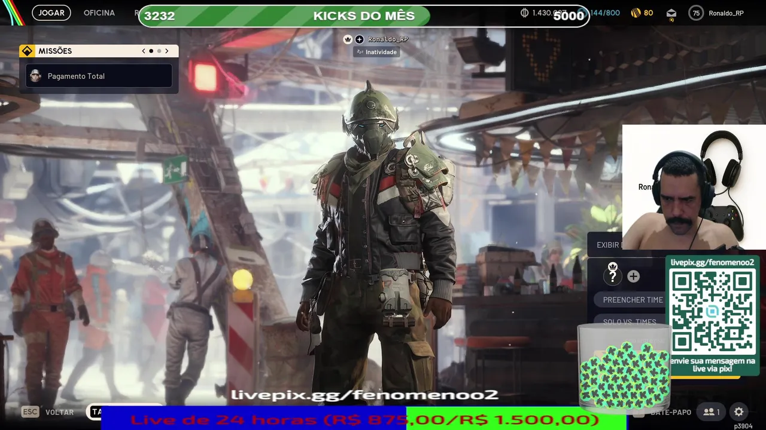766x430 pixels.
Task: Click the ESC key hint
Action: point(30,412)
